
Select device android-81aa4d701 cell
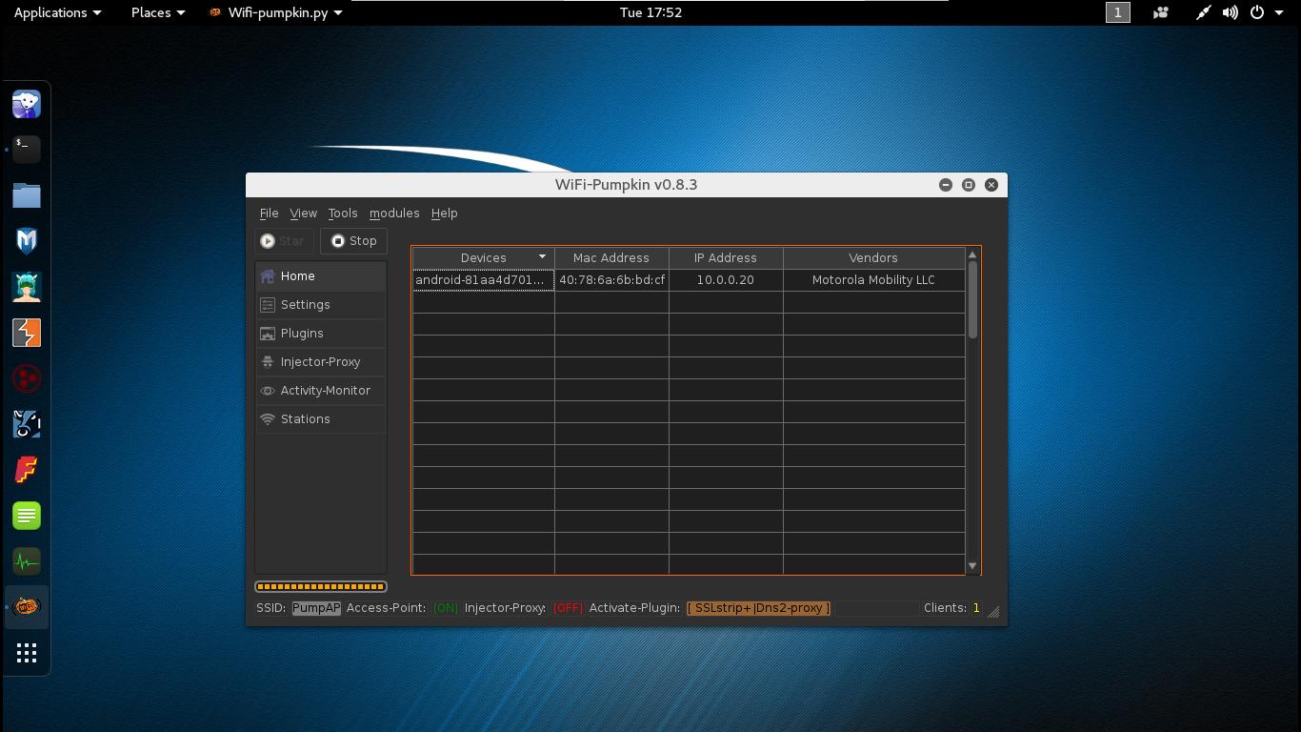(x=483, y=280)
